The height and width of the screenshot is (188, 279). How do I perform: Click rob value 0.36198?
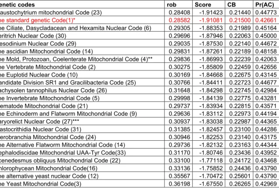[179, 184]
